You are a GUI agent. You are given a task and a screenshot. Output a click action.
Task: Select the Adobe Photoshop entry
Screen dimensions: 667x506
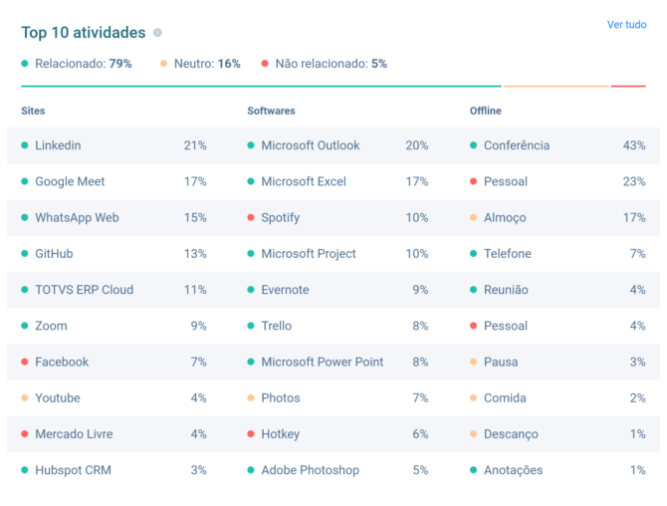[310, 470]
